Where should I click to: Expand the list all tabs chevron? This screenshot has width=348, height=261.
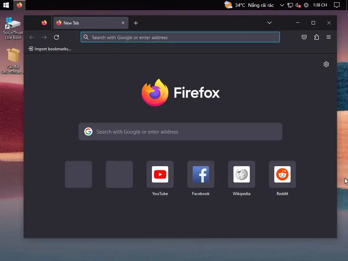(269, 23)
